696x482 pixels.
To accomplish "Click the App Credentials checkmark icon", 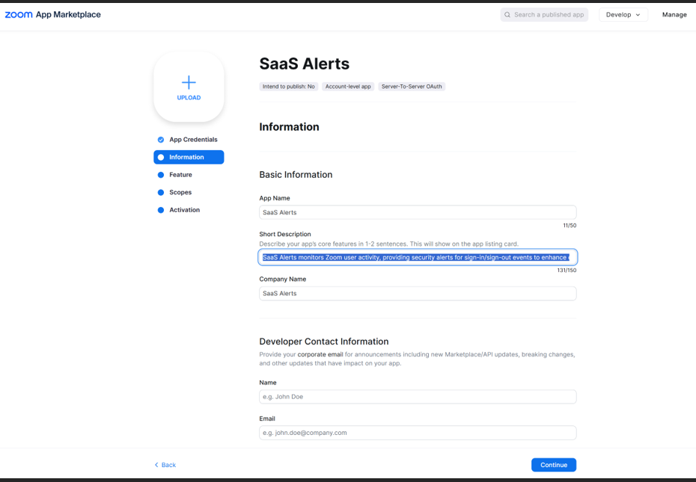I will (161, 140).
